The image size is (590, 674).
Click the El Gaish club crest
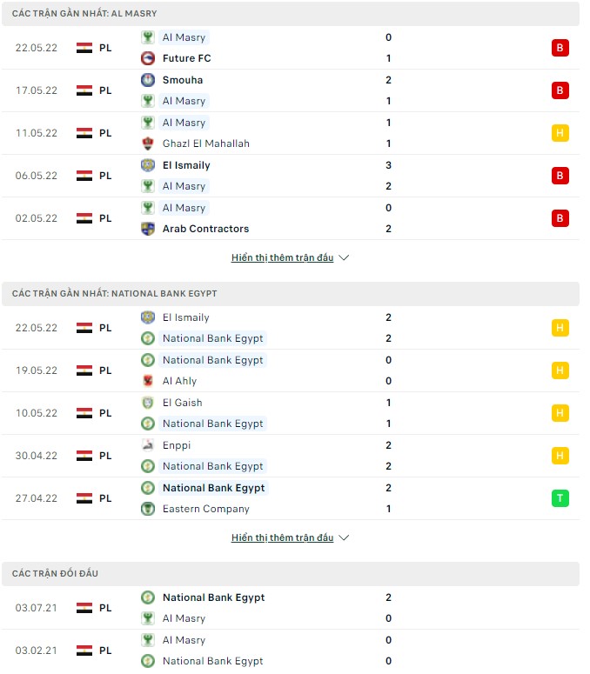click(148, 403)
